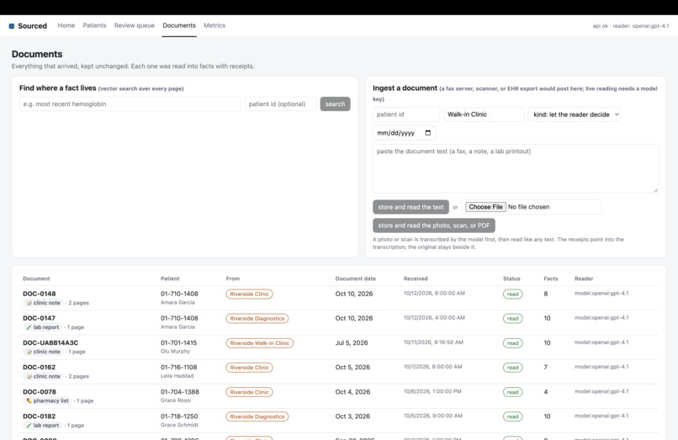Click the read status badge for DOC-UABB14A3C

pyautogui.click(x=512, y=343)
